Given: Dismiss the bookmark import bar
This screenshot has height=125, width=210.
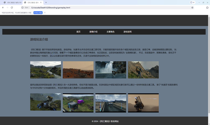Looking at the screenshot, I should pos(45,13).
